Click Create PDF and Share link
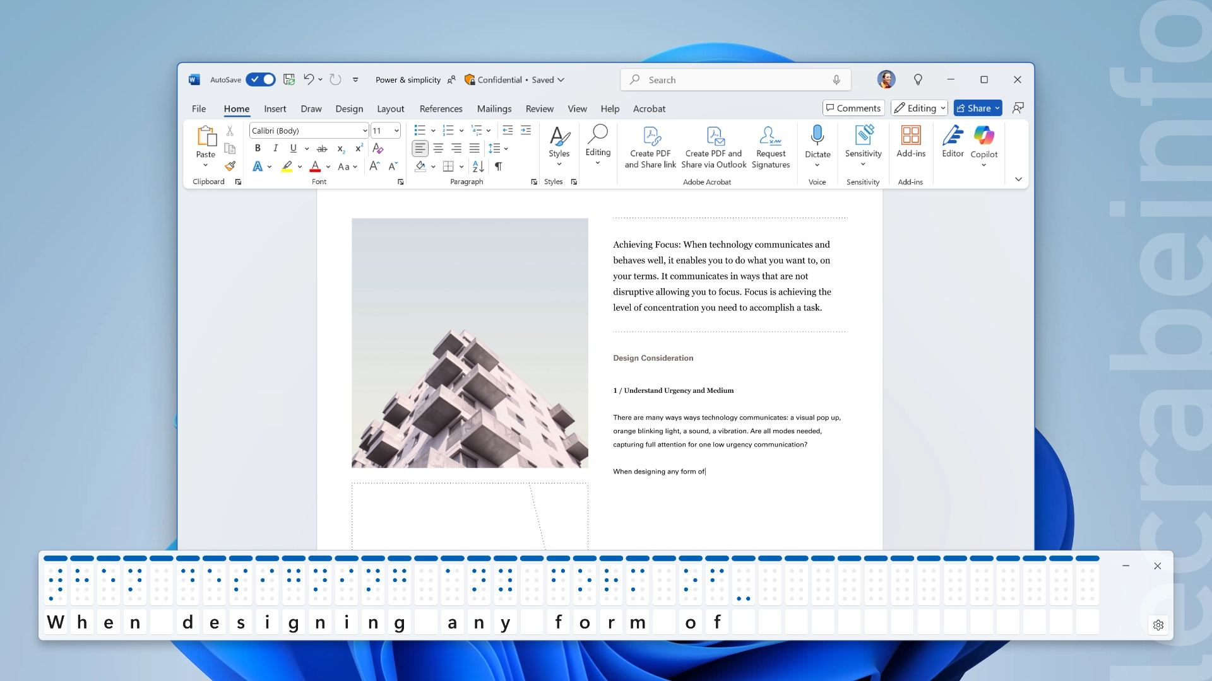The image size is (1212, 681). click(x=650, y=147)
